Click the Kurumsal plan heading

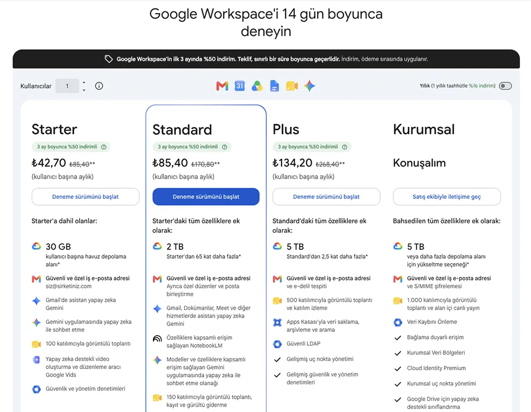pos(424,129)
